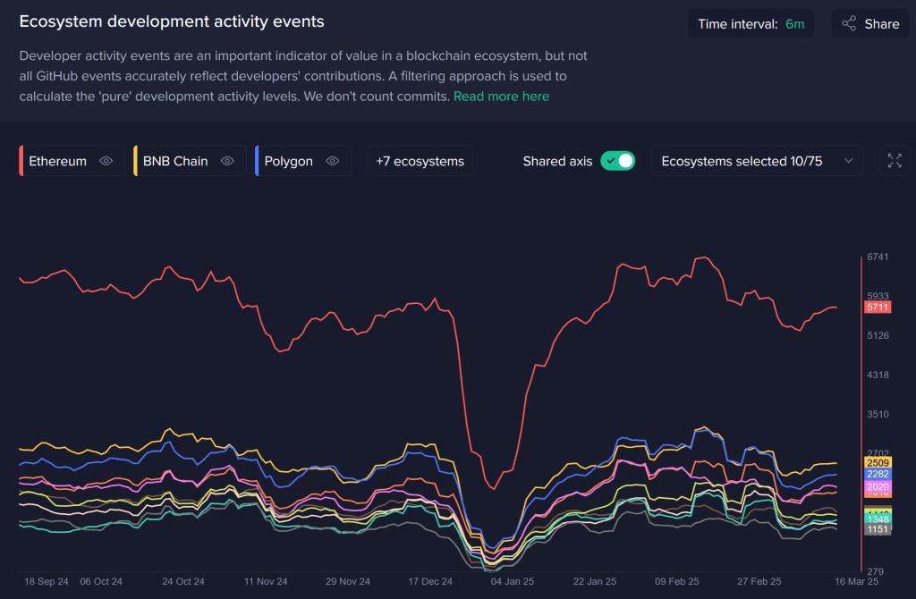Click the yellow 2509 value tag
The width and height of the screenshot is (916, 599).
click(878, 462)
